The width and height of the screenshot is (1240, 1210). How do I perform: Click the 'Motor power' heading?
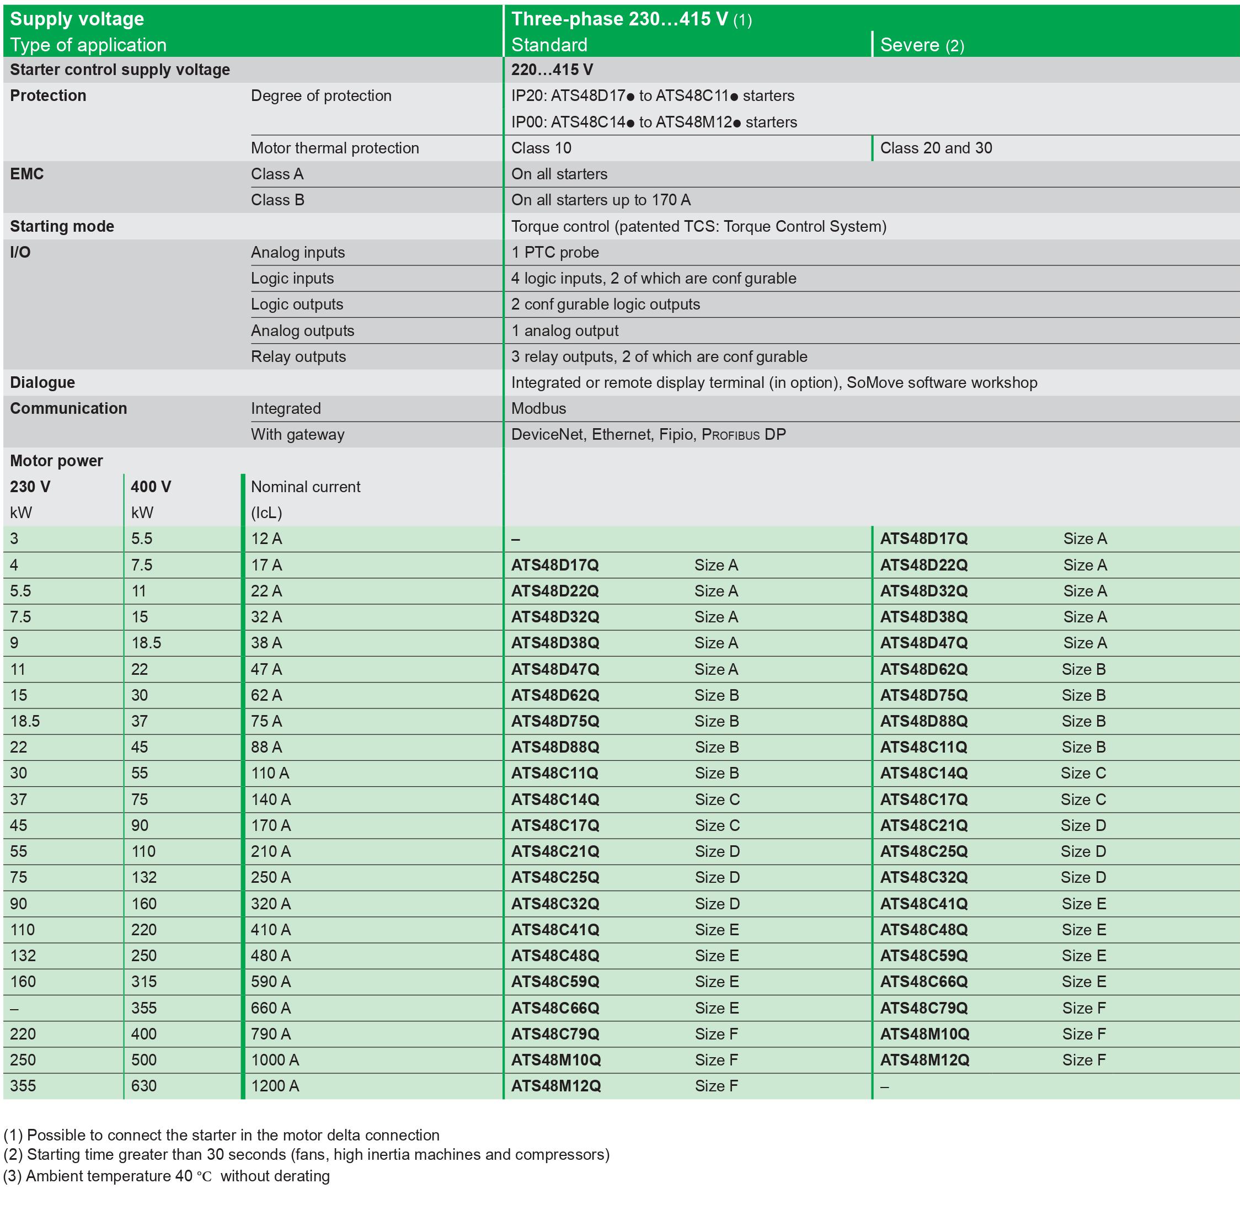56,461
